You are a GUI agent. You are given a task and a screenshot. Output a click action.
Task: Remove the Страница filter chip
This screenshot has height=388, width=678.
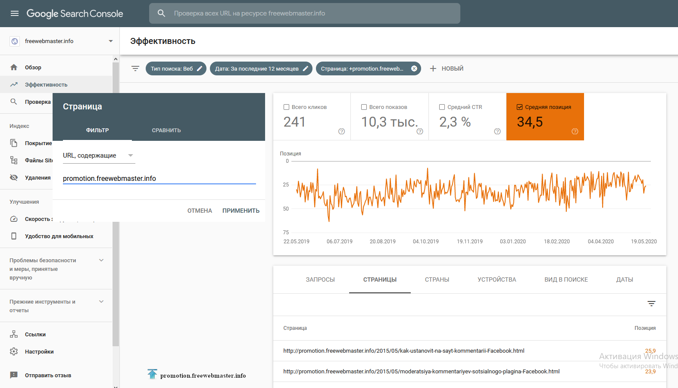pyautogui.click(x=414, y=68)
